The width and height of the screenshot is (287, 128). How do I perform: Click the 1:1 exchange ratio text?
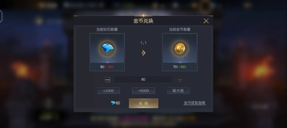click(x=143, y=43)
